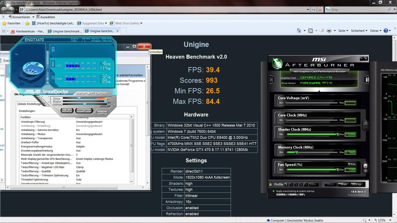This screenshot has height=223, width=397.
Task: Click SmartDoctor bottom-right eject-style button
Action: (x=102, y=112)
